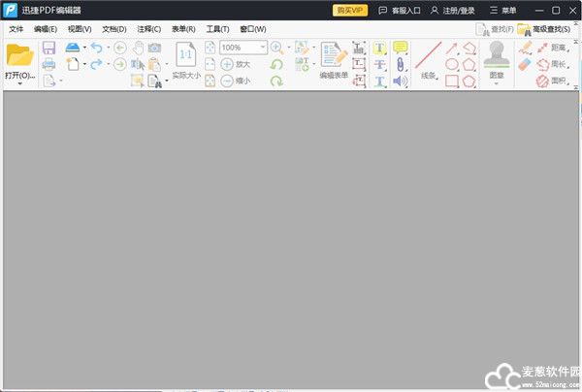Click the paperclip attachment icon
582x392 pixels.
pos(400,64)
